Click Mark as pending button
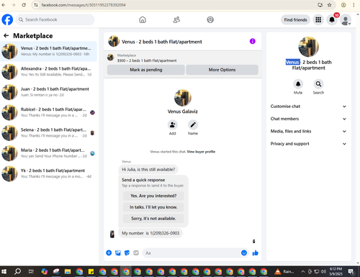Image resolution: width=360 pixels, height=277 pixels. [146, 70]
